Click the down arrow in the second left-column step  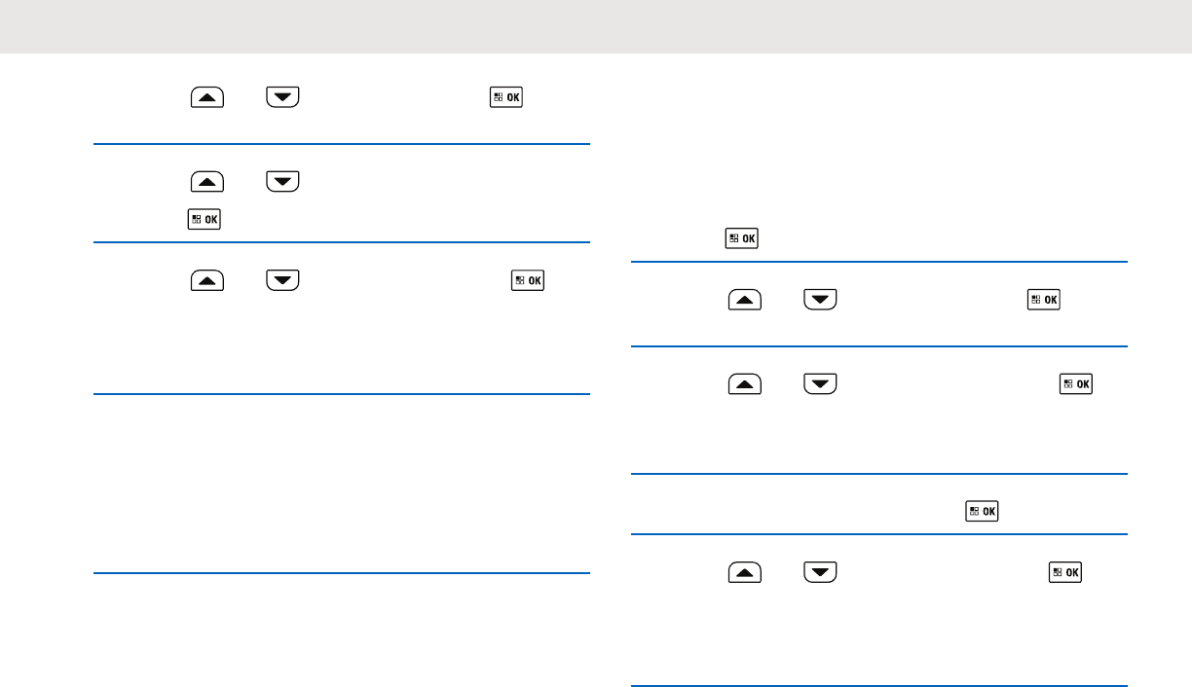(282, 181)
